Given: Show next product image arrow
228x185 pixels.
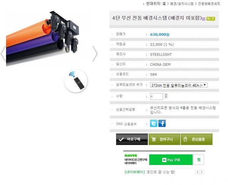Looking at the screenshot, I should pos(95,54).
